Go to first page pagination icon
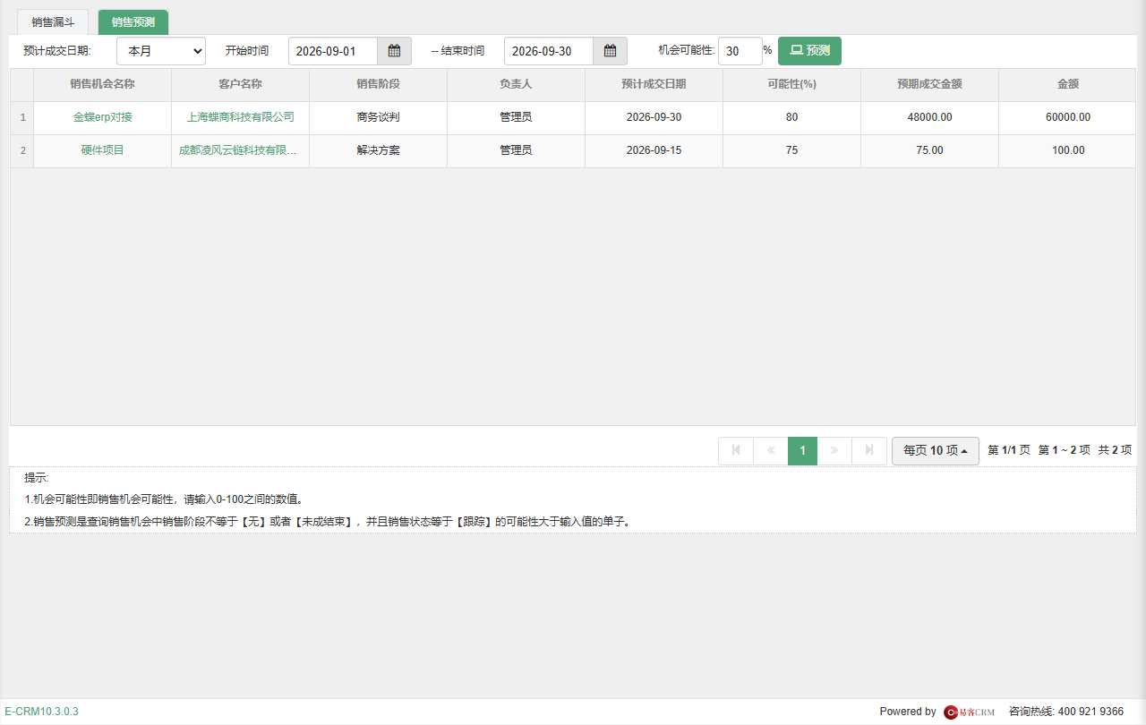 coord(736,450)
